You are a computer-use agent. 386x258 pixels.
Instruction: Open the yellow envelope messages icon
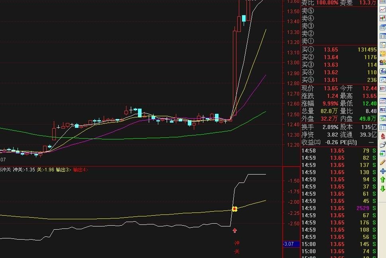coord(383,54)
